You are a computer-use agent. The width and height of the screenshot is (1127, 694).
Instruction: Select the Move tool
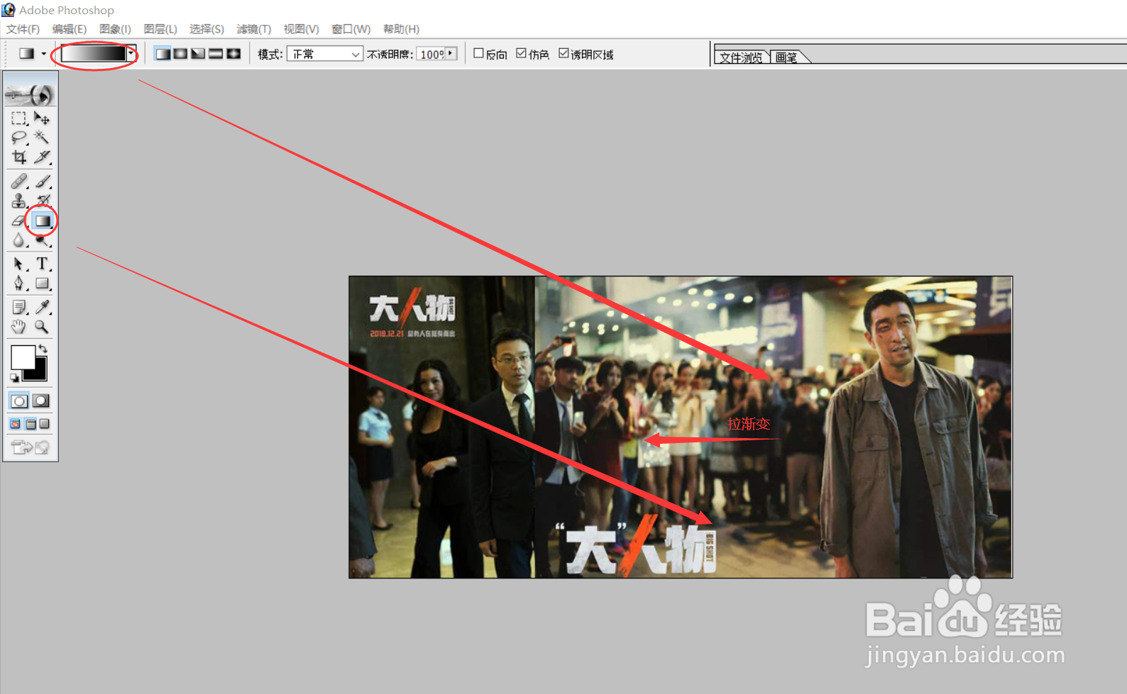point(42,118)
